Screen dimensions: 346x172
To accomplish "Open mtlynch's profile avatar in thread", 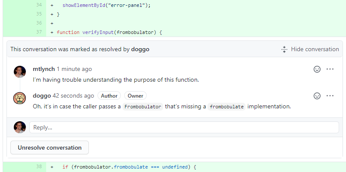I will point(20,72).
